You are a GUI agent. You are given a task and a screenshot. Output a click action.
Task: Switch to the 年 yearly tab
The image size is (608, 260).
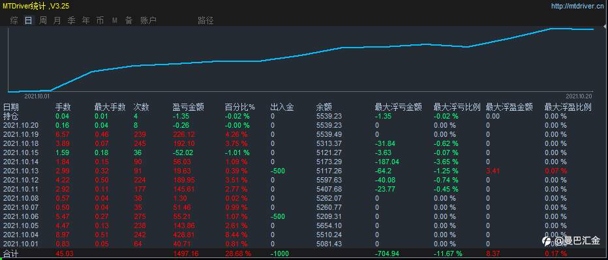(85, 21)
